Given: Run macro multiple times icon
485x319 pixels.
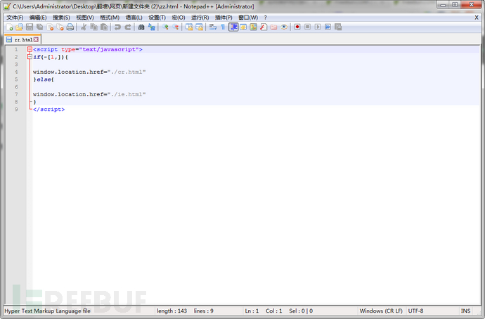Looking at the screenshot, I should tap(328, 27).
